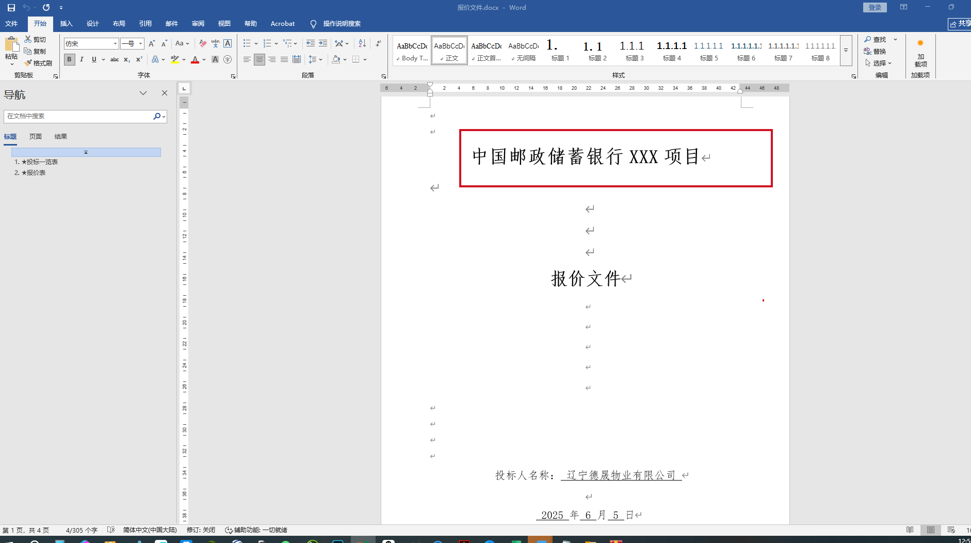Image resolution: width=971 pixels, height=543 pixels.
Task: Activate the Format Painter (格式刷)
Action: (x=38, y=63)
